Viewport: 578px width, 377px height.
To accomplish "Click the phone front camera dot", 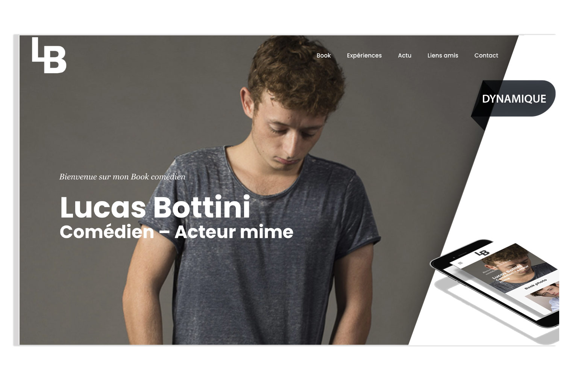I will coord(454,257).
